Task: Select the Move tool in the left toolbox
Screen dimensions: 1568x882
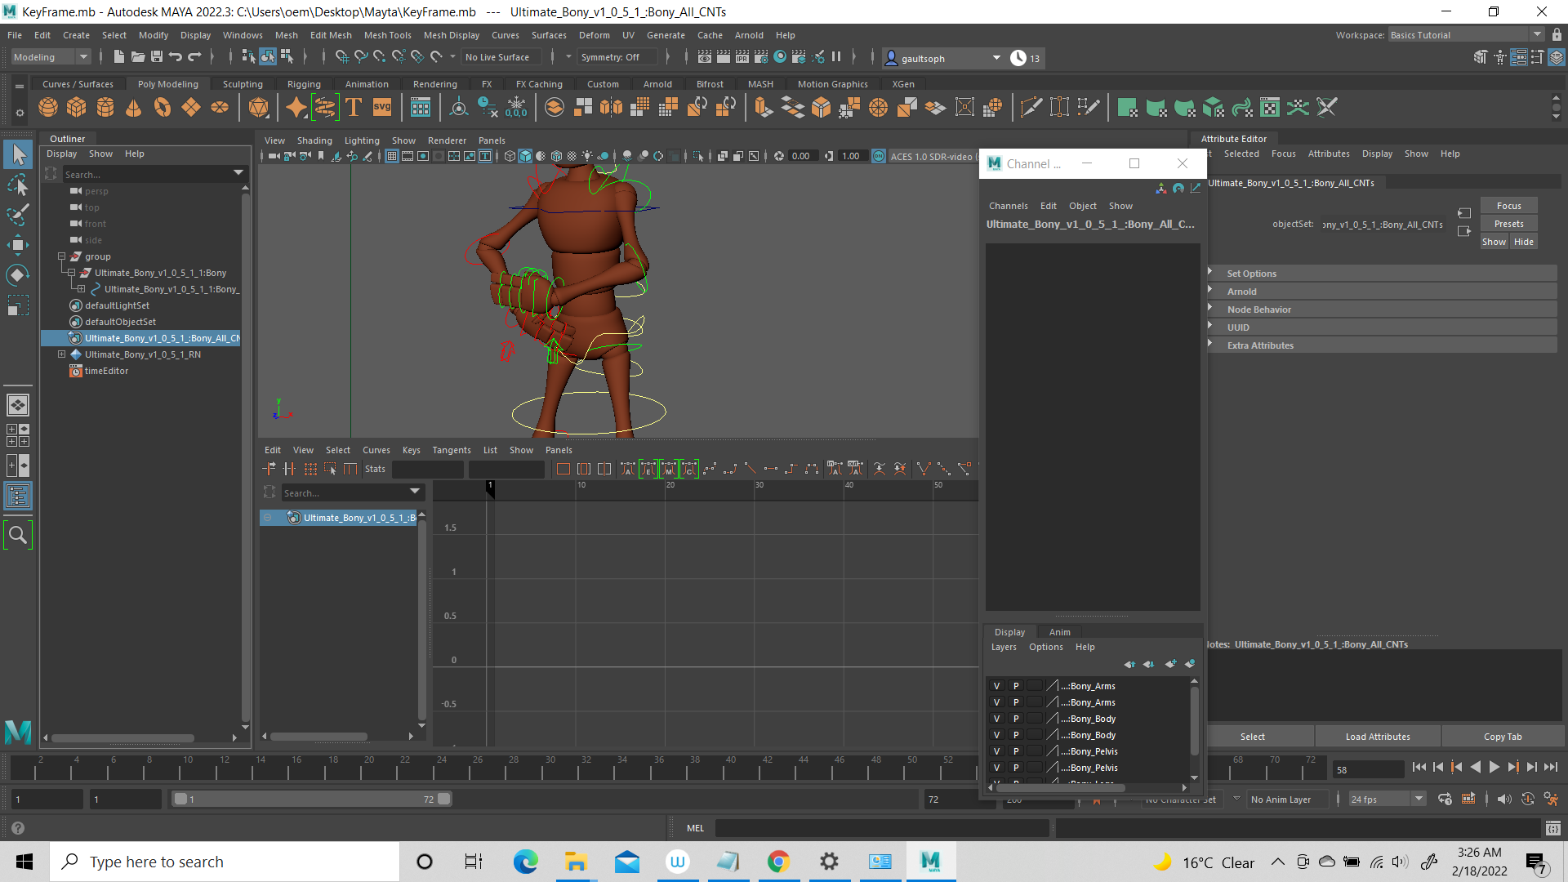Action: pyautogui.click(x=18, y=244)
